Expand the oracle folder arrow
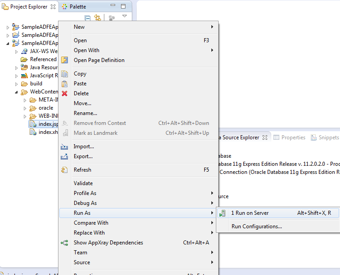 click(x=25, y=108)
